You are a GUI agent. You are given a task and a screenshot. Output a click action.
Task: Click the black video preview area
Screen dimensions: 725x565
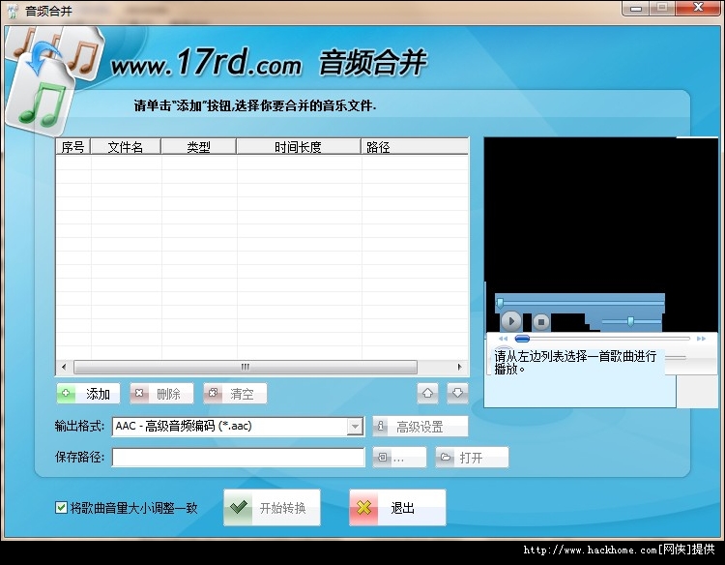coord(600,213)
